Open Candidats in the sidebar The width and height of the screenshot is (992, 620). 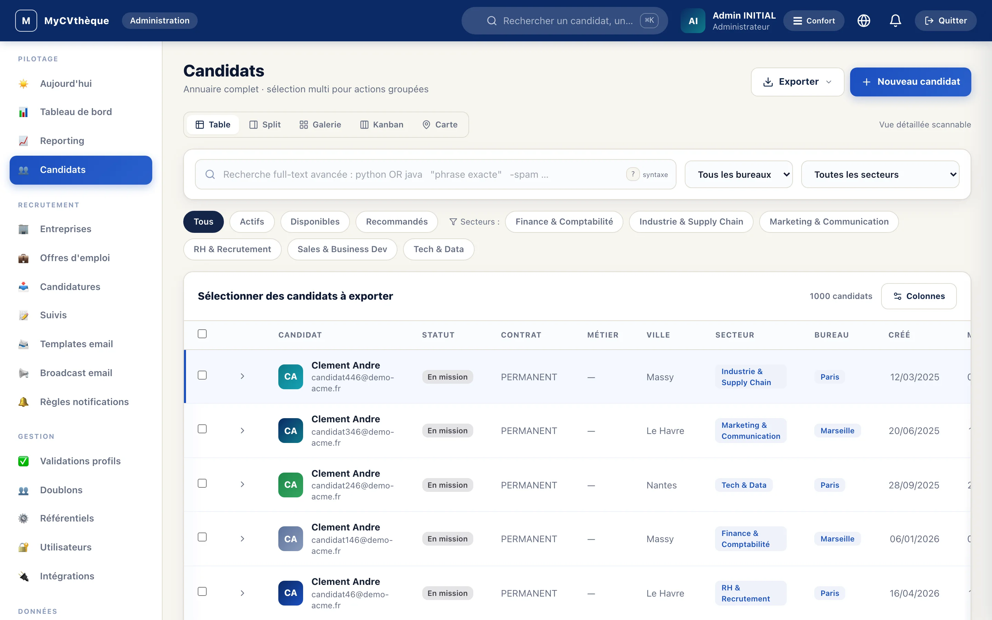pos(81,170)
